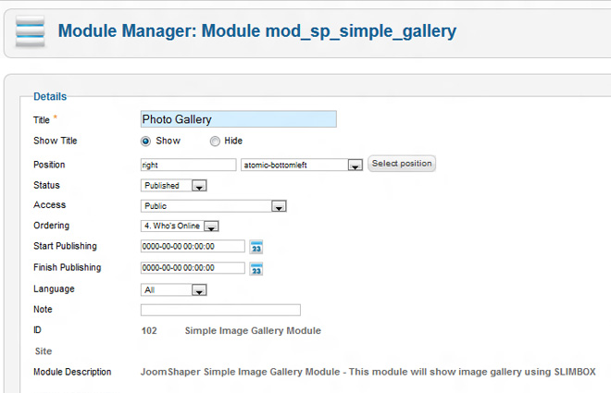Click the Details fieldset legend

[x=50, y=96]
